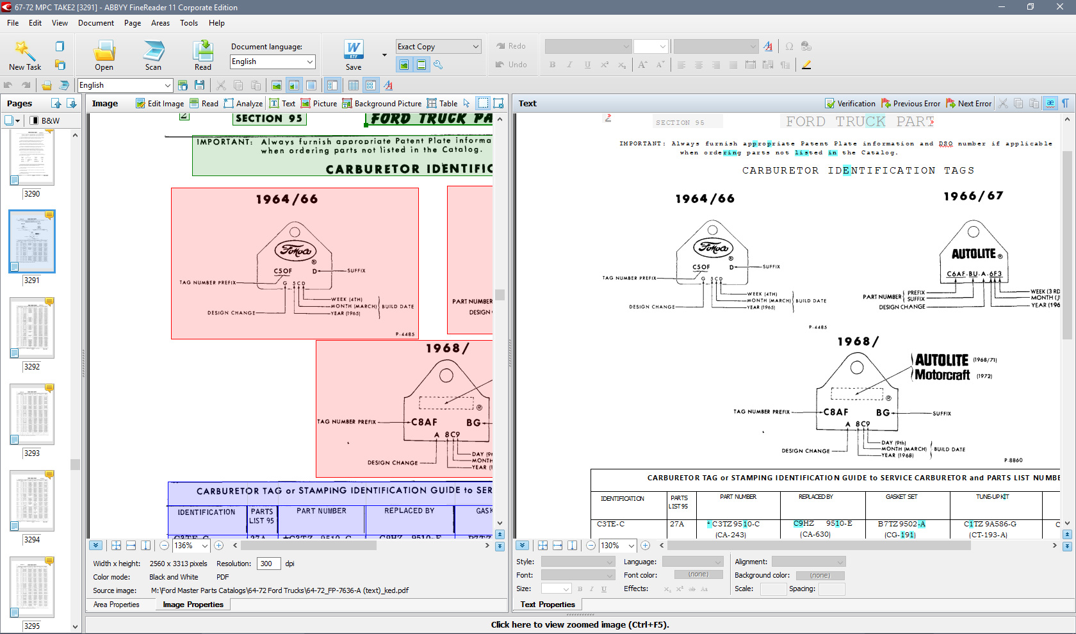Viewport: 1076px width, 634px height.
Task: Jump to Next Error
Action: tap(969, 103)
